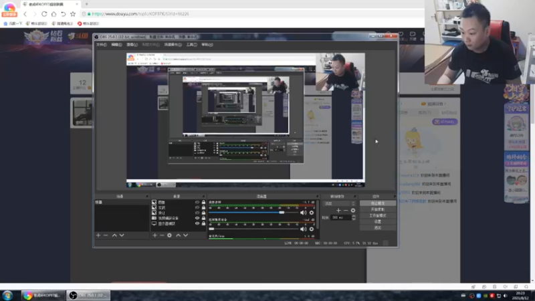Add a source with plus icon in 来源 panel

pyautogui.click(x=154, y=235)
